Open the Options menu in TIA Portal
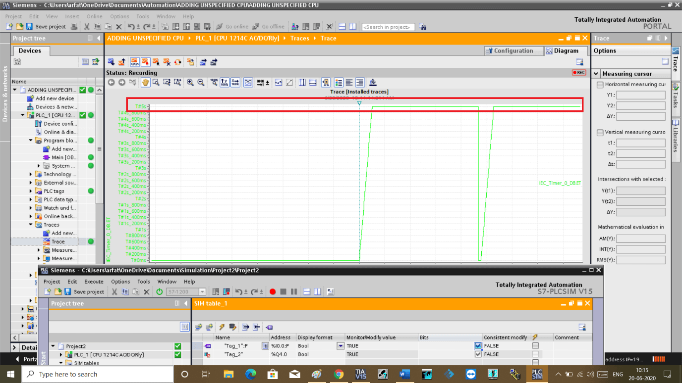 [x=119, y=16]
